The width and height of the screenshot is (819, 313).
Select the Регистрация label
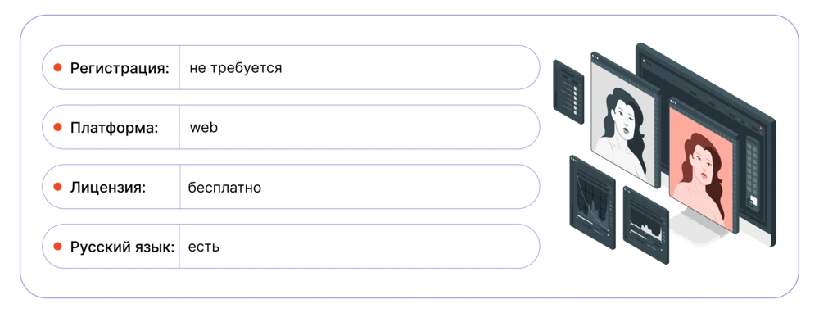(120, 69)
